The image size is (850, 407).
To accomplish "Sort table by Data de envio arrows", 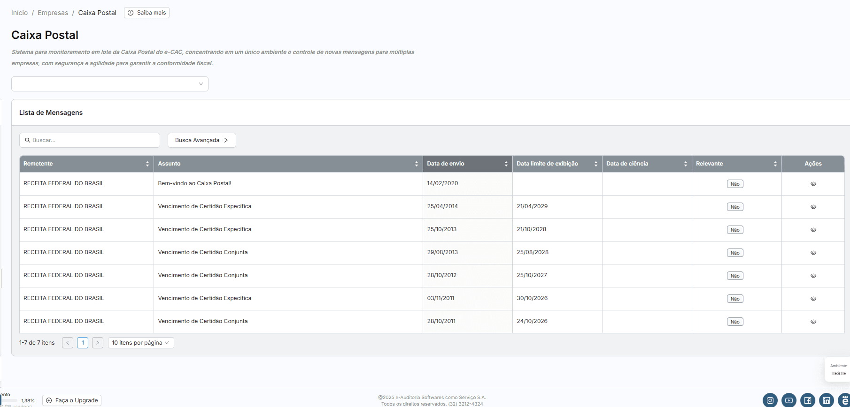I will 506,164.
